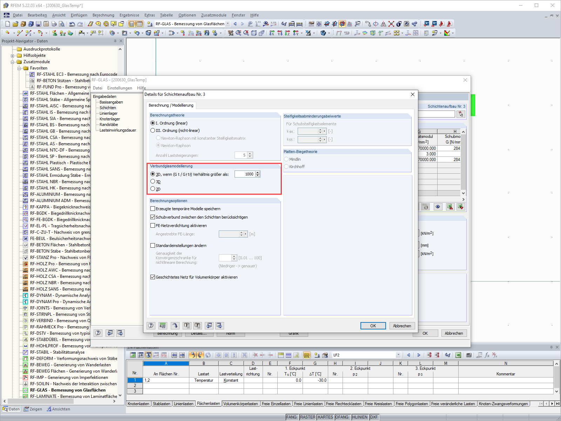Enable 'Erzeugte temporäre Modelle speichern' checkbox
Viewport: 561px width, 421px height.
click(153, 209)
